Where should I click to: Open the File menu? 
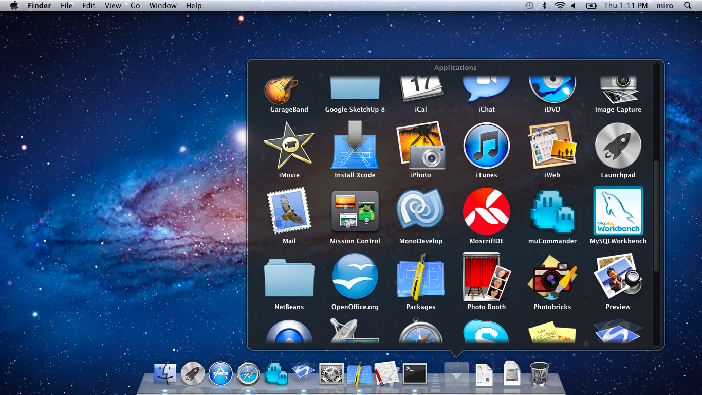(x=67, y=6)
